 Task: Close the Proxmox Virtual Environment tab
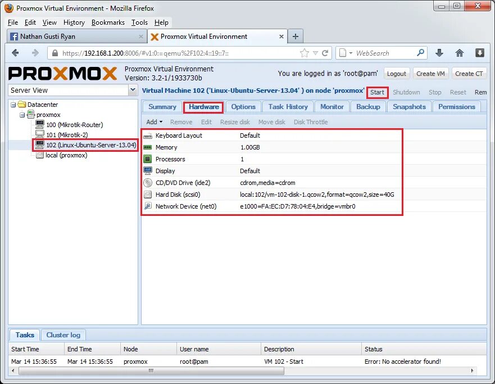click(x=281, y=37)
